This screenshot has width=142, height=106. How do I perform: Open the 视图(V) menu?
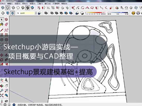click(x=18, y=4)
